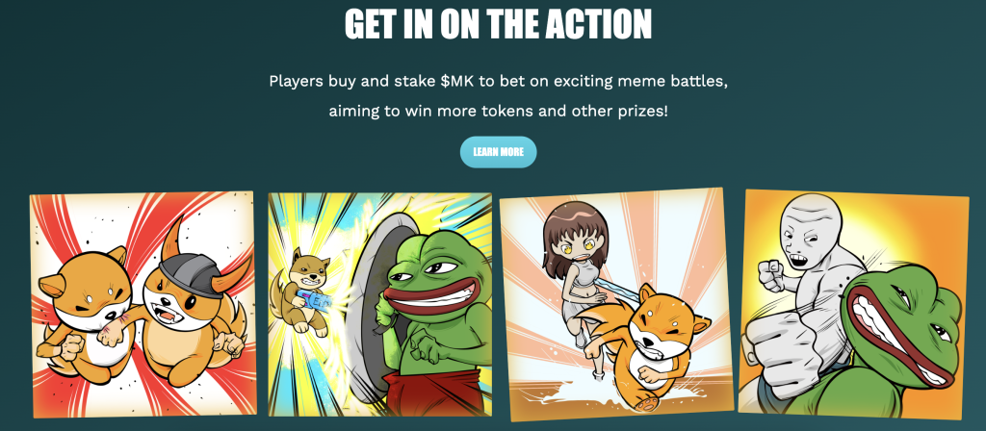Image resolution: width=986 pixels, height=431 pixels.
Task: Click the bald gray Wojak's head
Action: click(x=811, y=231)
